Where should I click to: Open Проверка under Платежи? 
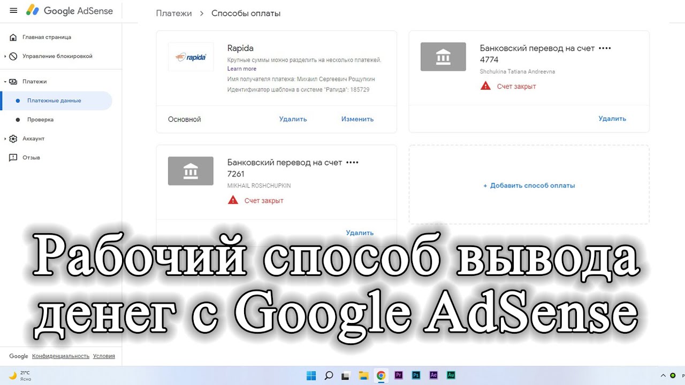tap(40, 120)
